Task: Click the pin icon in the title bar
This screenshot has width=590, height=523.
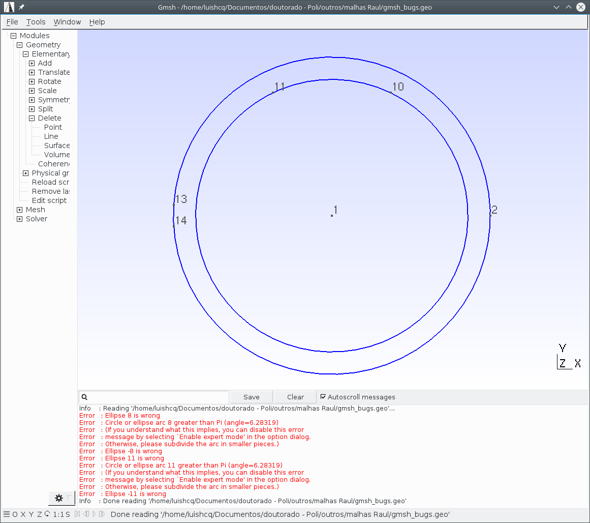Action: pos(21,7)
